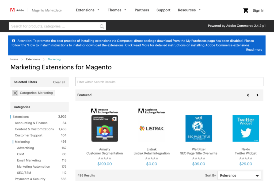Image resolution: width=274 pixels, height=181 pixels.
Task: Click Accelerate Exchange Partner badge
Action: [152, 111]
